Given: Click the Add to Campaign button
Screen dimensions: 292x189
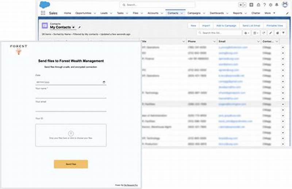Looking at the screenshot, I should point(226,26).
